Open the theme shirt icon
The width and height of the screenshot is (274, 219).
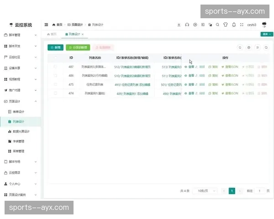coord(226,25)
